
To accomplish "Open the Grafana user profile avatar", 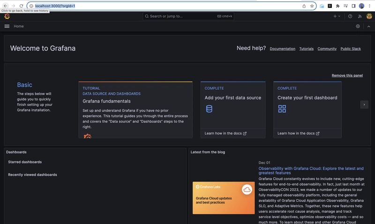I will [369, 16].
